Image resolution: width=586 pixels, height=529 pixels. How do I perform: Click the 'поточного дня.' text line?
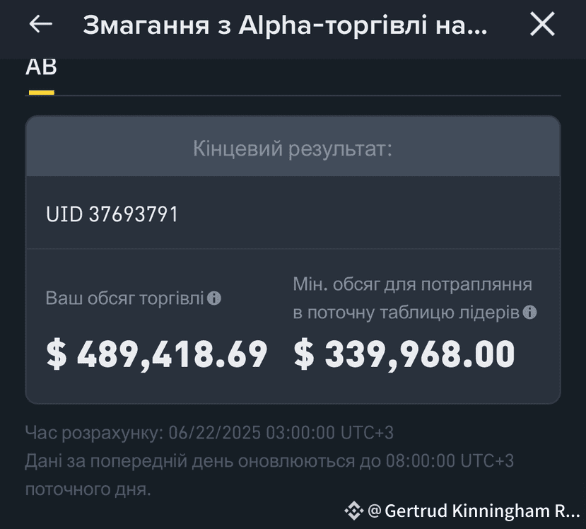[88, 489]
